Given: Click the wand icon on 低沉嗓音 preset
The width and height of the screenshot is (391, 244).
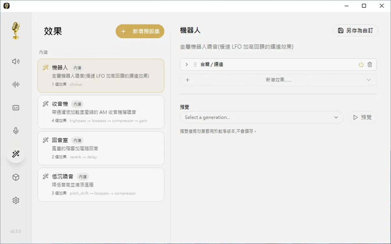Looking at the screenshot, I should (46, 177).
